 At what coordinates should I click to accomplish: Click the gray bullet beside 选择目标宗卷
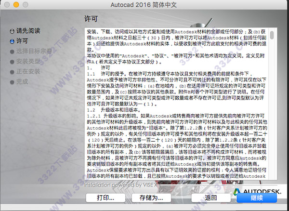[x=12, y=52]
